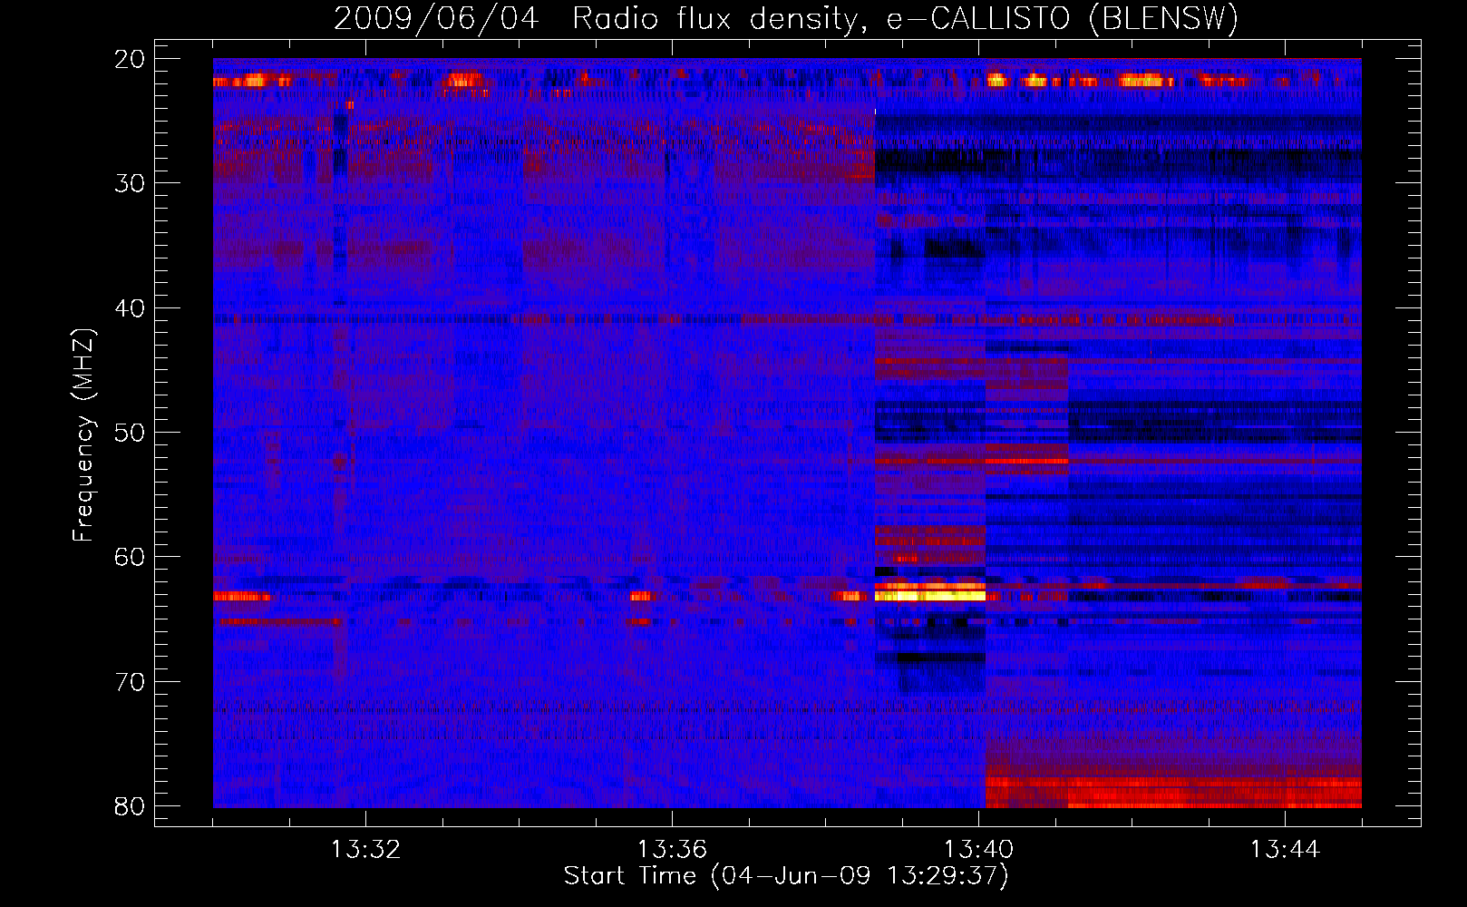
Task: Click the 80 frequency tick label
Action: 131,806
